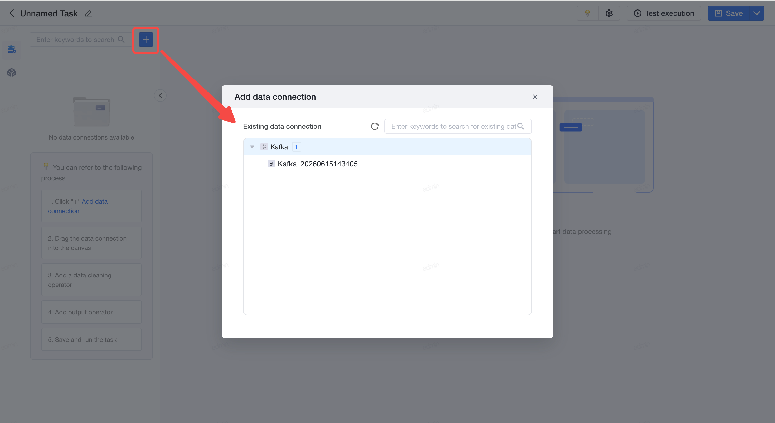Click the lightbulb tips icon in toolbar
Image resolution: width=775 pixels, height=423 pixels.
coord(587,13)
